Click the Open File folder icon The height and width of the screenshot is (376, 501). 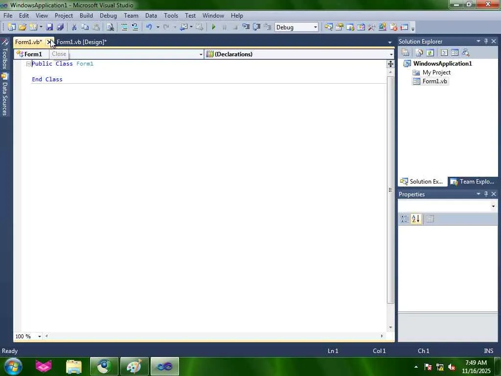click(x=23, y=27)
